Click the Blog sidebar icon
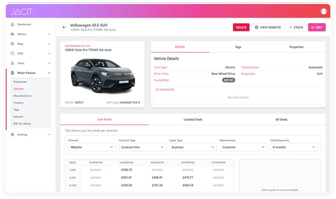Viewport: 336px width, 199px height. click(12, 44)
